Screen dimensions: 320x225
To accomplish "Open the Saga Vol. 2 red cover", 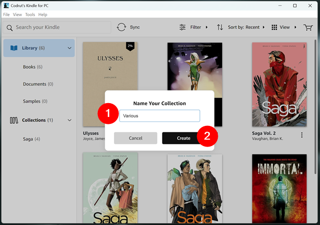I will pyautogui.click(x=279, y=84).
